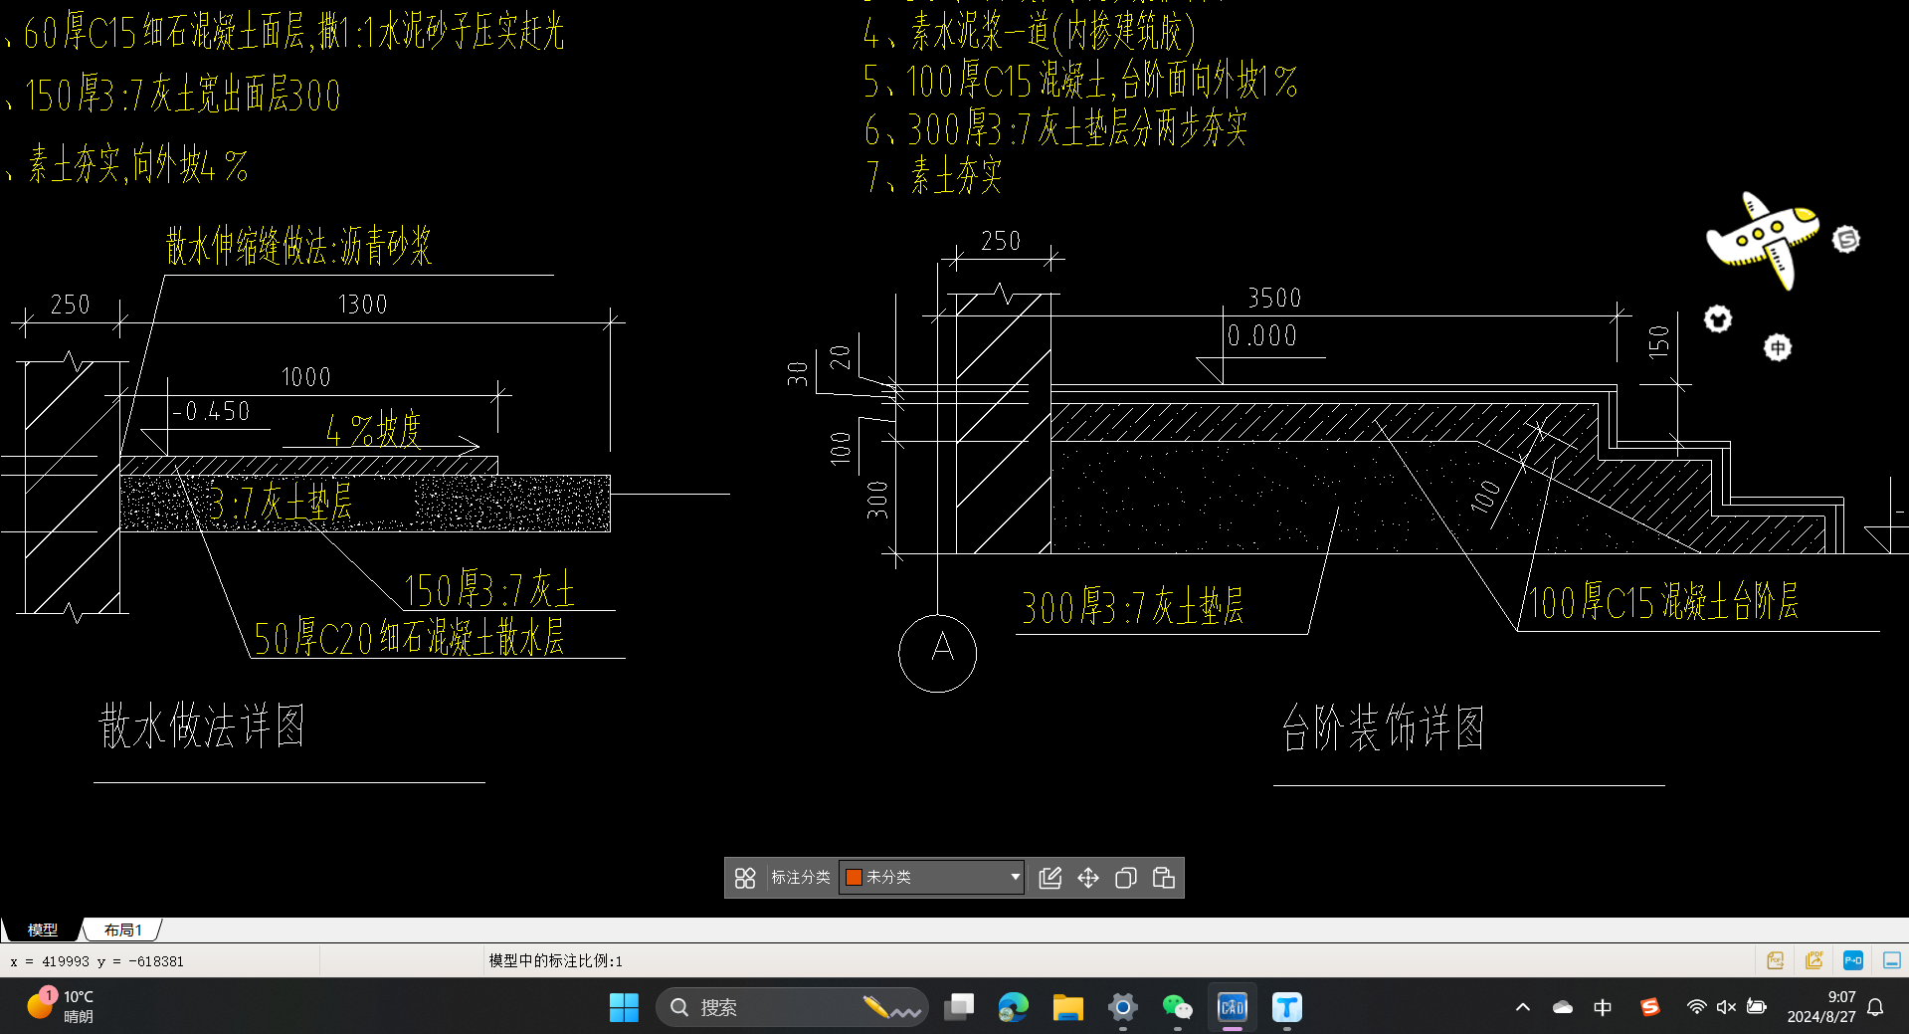Click the 5、100厚C15混凝土 step note line
1909x1034 pixels.
1080,81
